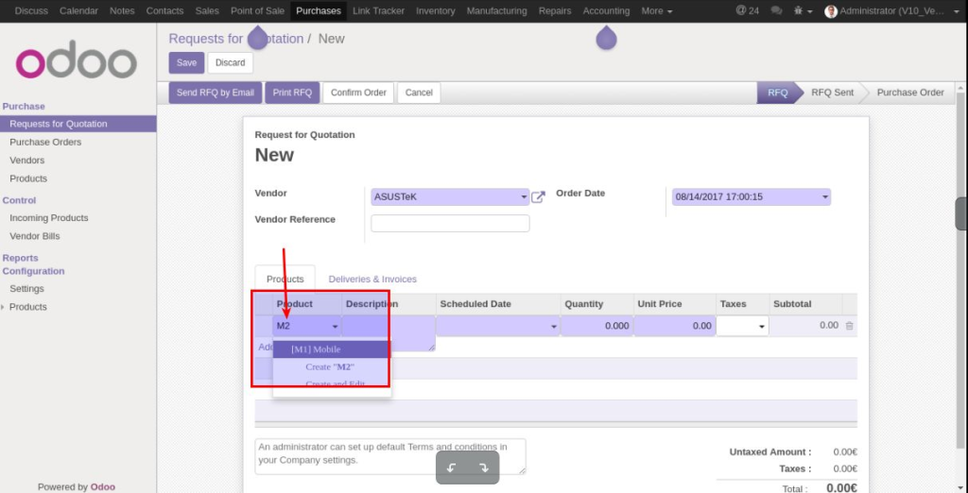
Task: Delete the order line with trash icon
Action: pyautogui.click(x=849, y=326)
